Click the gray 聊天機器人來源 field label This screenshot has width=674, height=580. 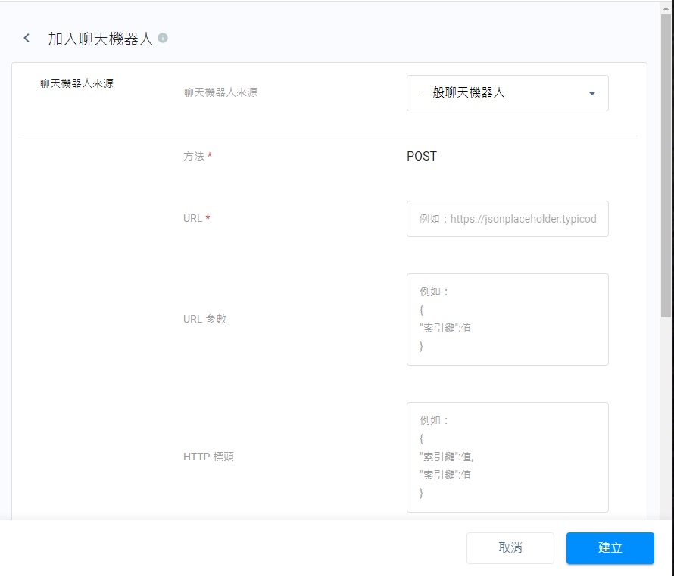tap(220, 92)
